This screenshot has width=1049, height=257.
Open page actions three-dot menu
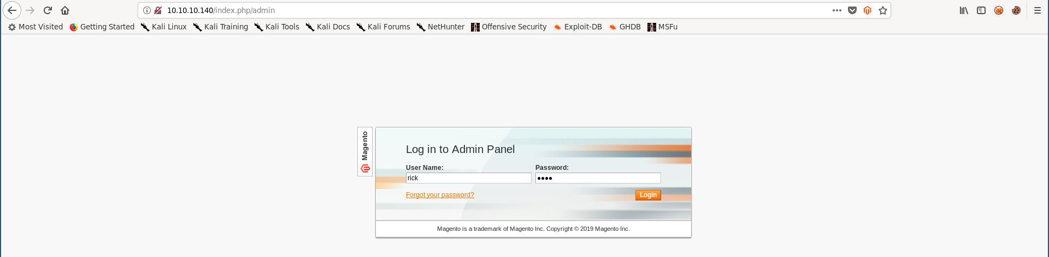pos(837,10)
